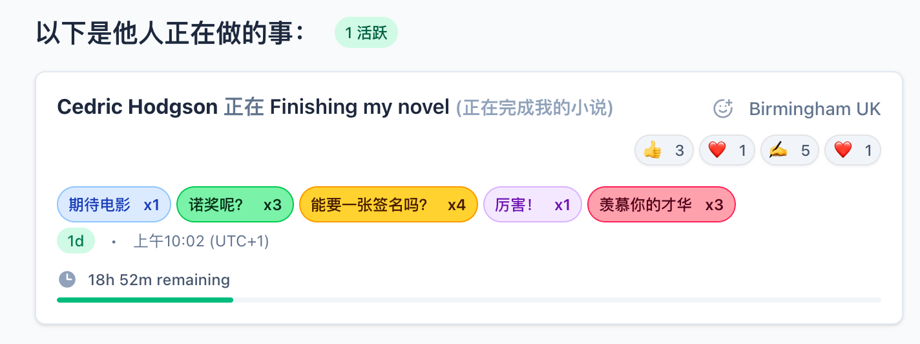
Task: Click the last red heart reaction
Action: click(x=853, y=151)
